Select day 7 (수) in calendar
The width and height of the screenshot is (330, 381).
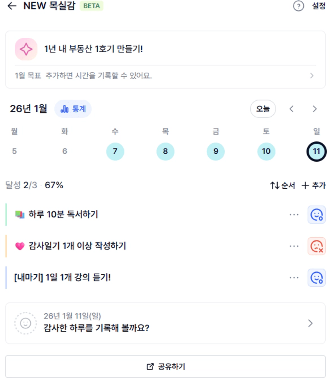point(115,151)
